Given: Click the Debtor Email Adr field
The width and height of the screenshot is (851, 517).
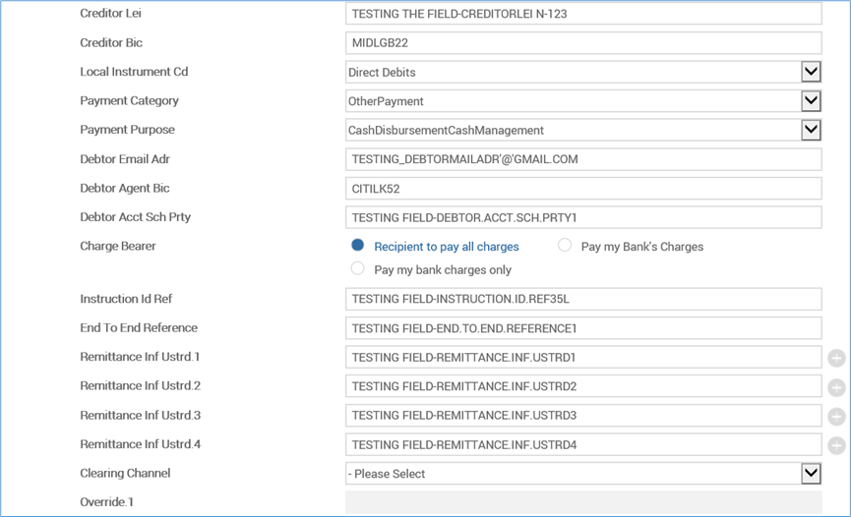Looking at the screenshot, I should [x=583, y=159].
